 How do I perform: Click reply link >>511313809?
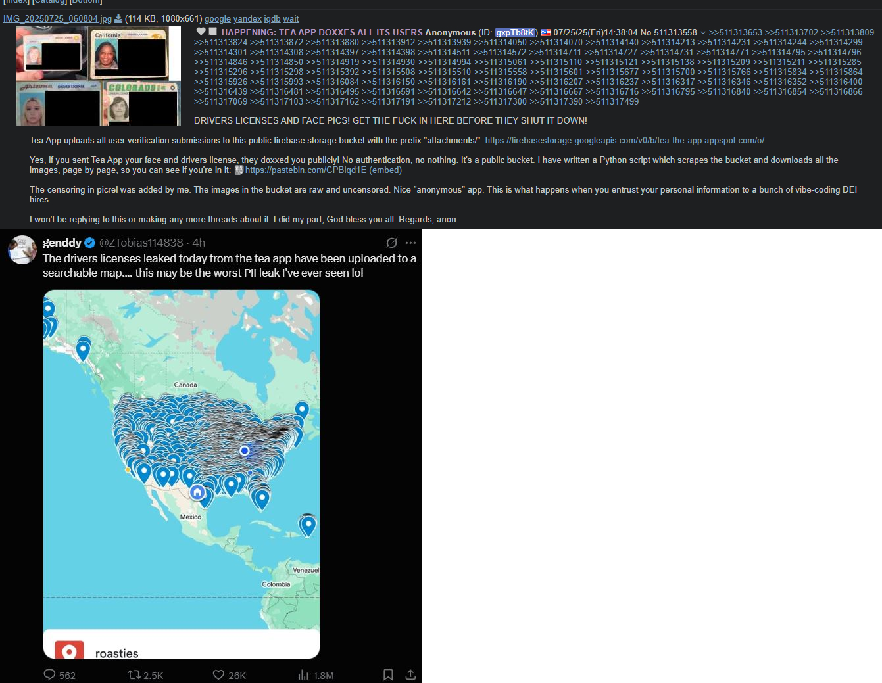847,32
